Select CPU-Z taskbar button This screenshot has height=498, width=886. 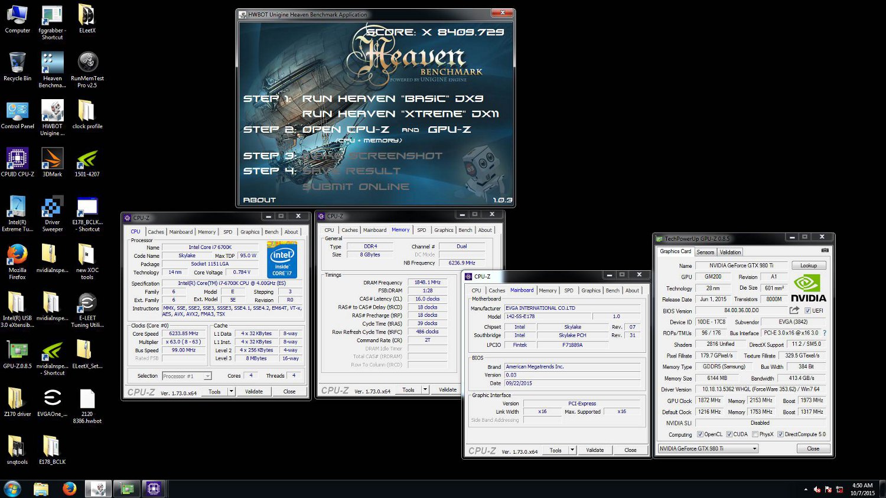pyautogui.click(x=154, y=489)
